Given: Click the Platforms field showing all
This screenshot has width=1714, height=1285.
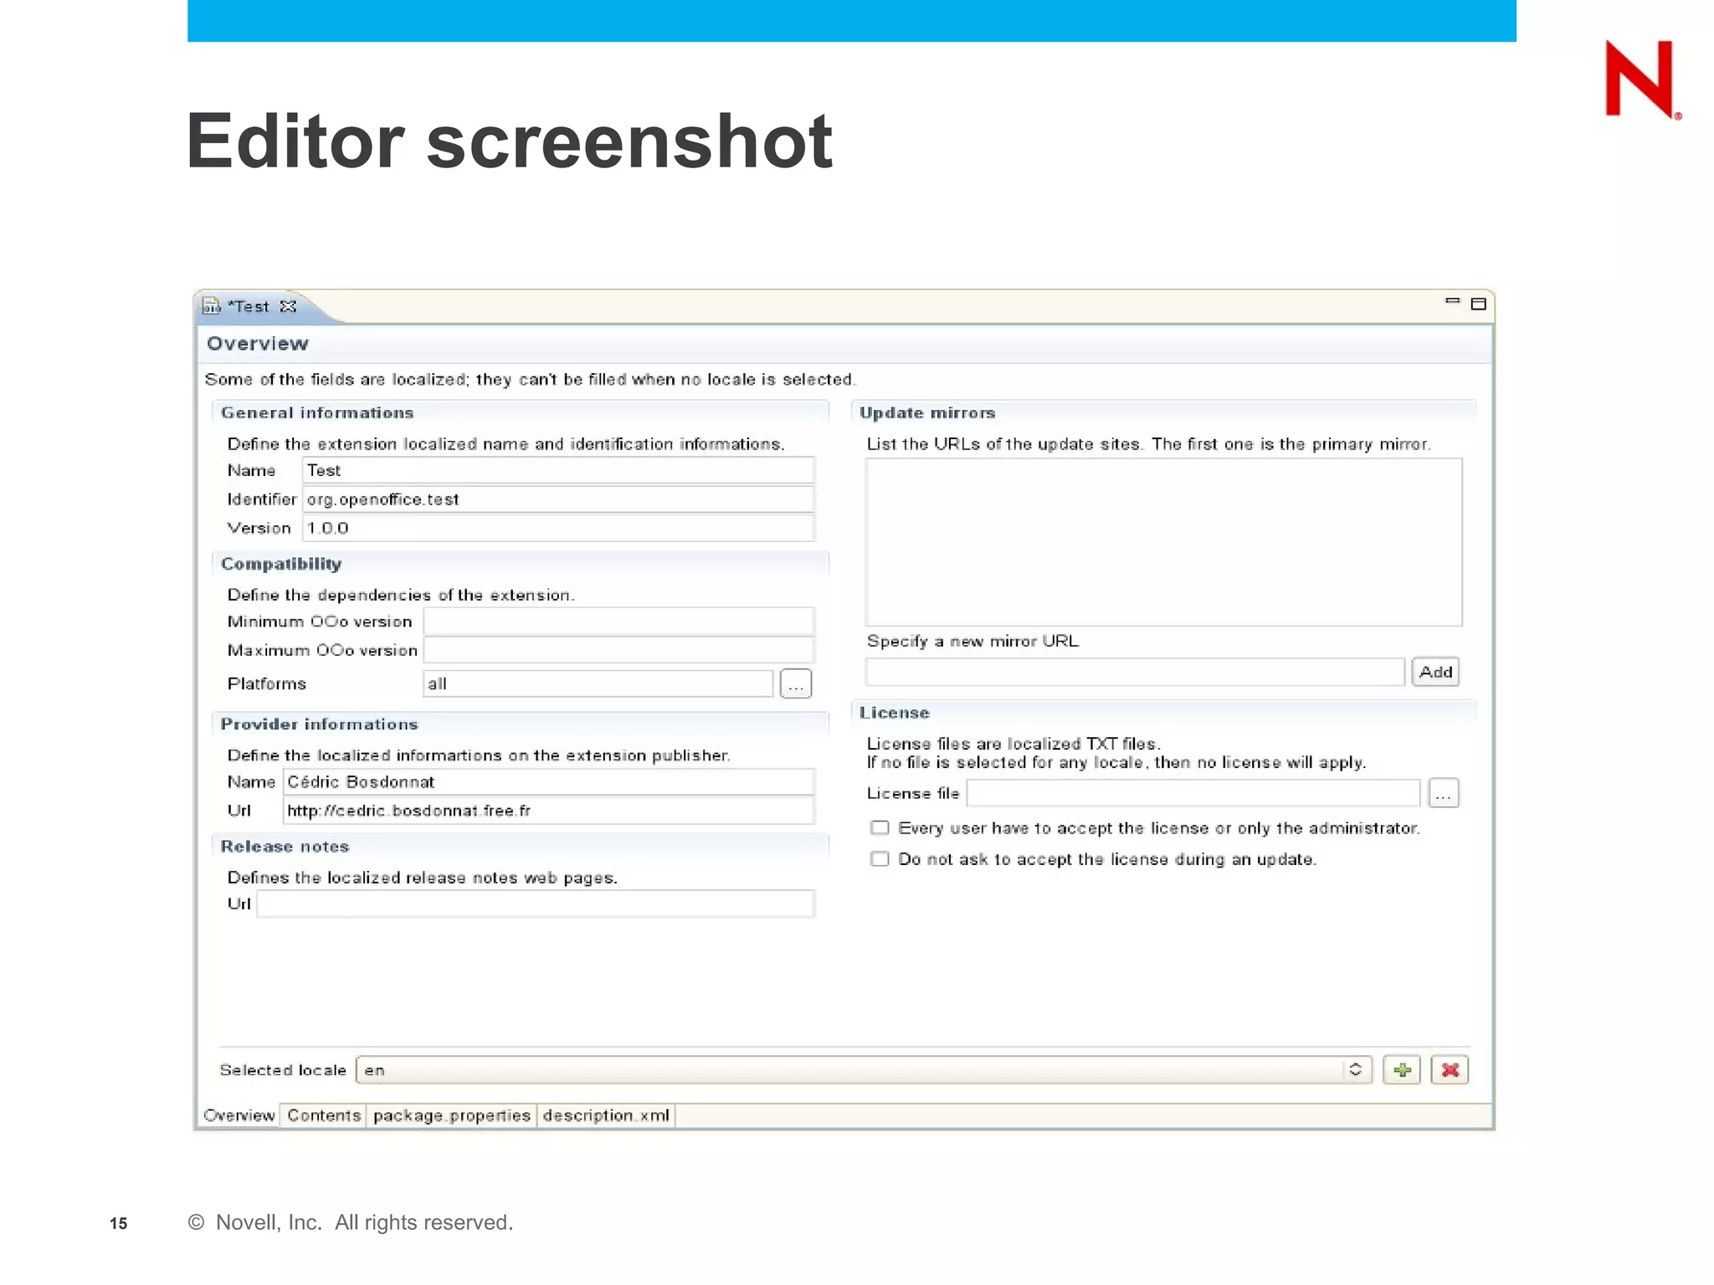Looking at the screenshot, I should point(598,683).
